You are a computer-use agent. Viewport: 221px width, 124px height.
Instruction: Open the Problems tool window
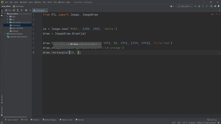tap(35, 120)
